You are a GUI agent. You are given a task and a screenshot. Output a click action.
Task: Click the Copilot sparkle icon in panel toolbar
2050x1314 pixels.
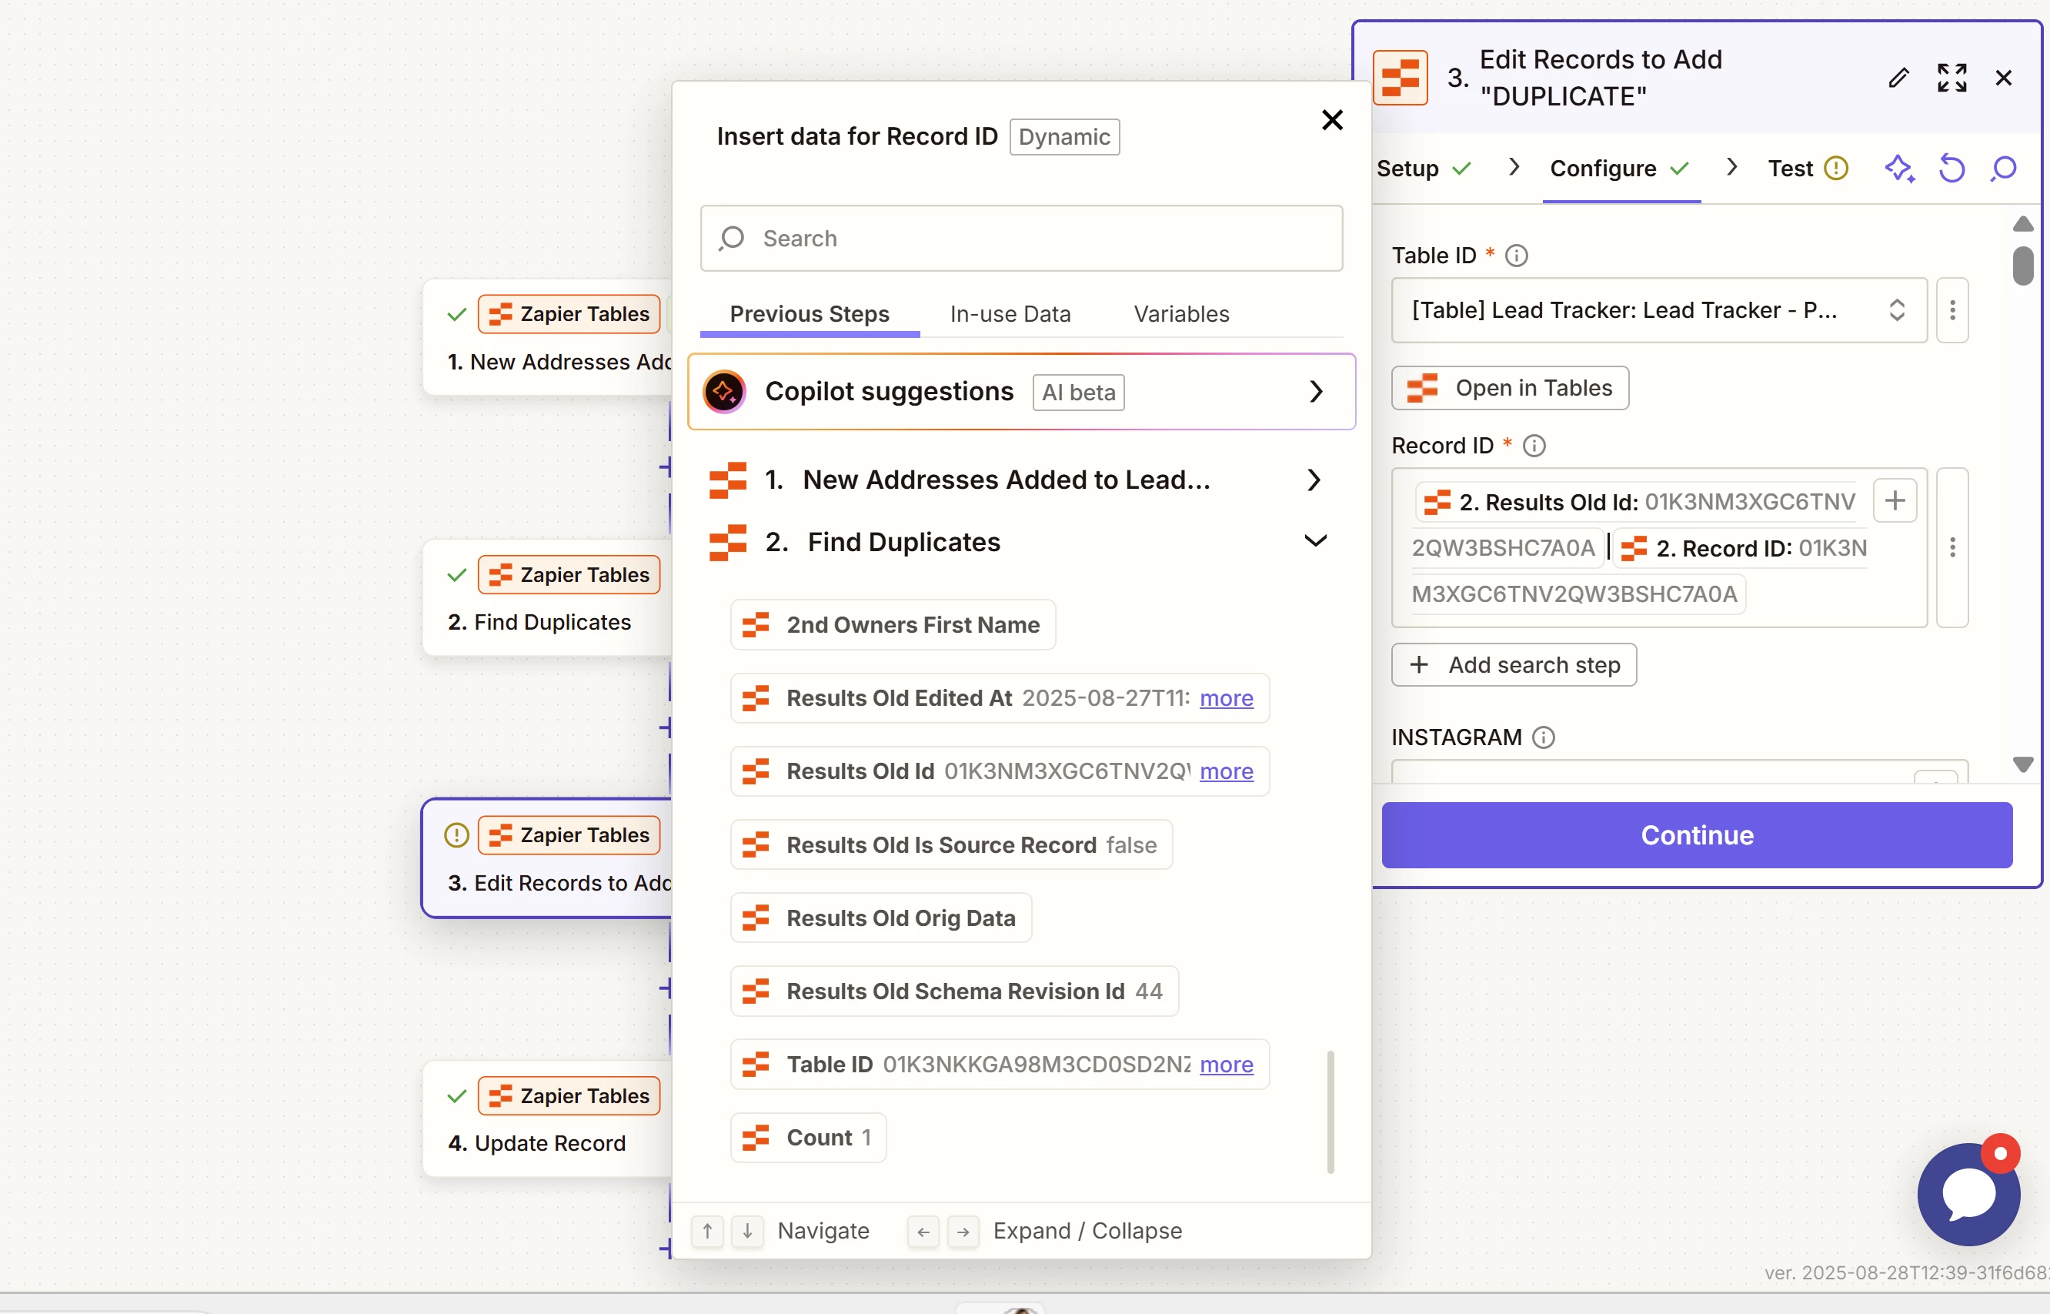tap(1899, 168)
